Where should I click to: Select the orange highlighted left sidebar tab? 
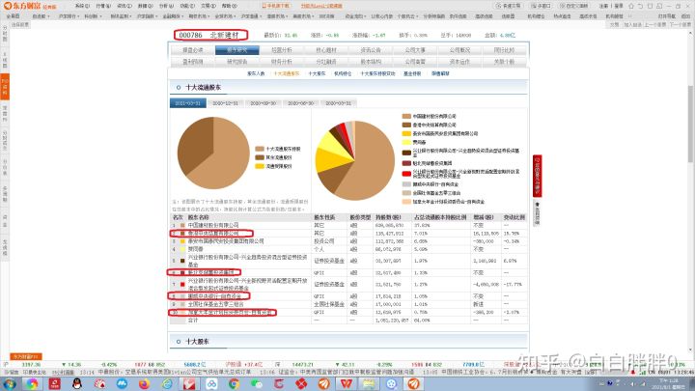tap(5, 87)
